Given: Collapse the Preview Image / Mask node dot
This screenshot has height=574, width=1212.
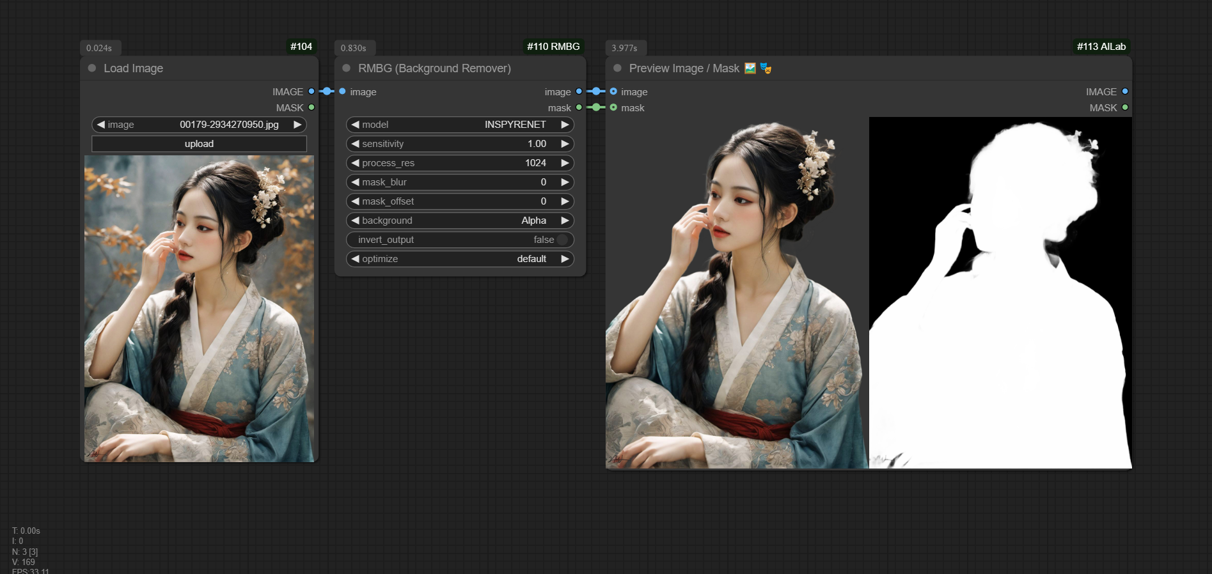Looking at the screenshot, I should point(617,68).
